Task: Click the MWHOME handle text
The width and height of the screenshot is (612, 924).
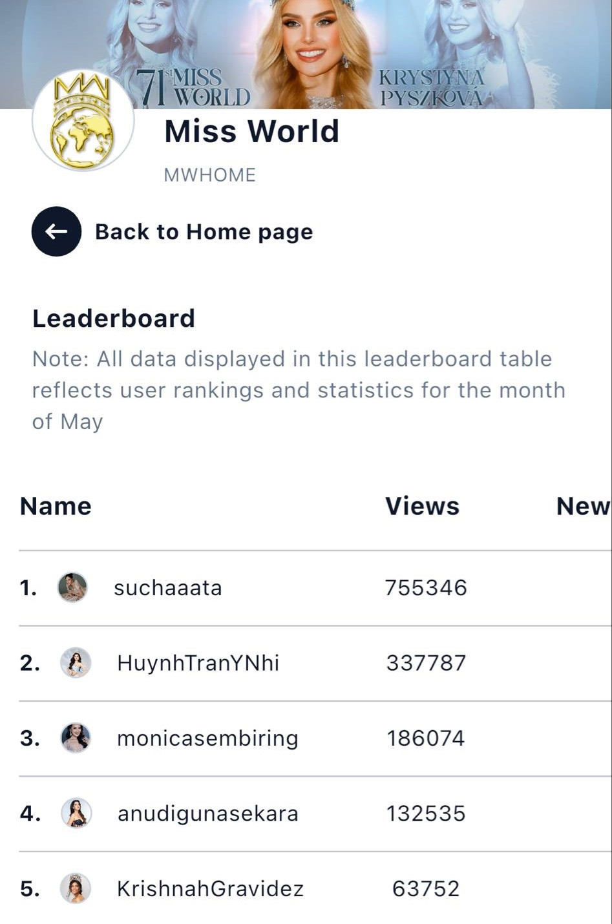Action: [x=209, y=174]
